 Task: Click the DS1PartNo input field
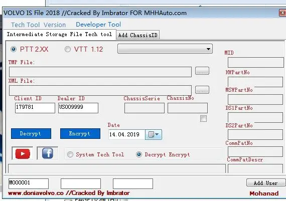click(255, 117)
